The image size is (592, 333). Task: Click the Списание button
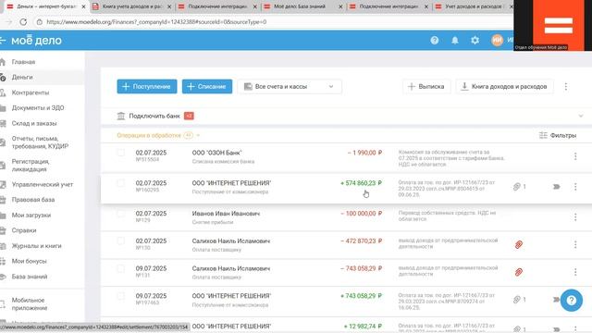(207, 86)
